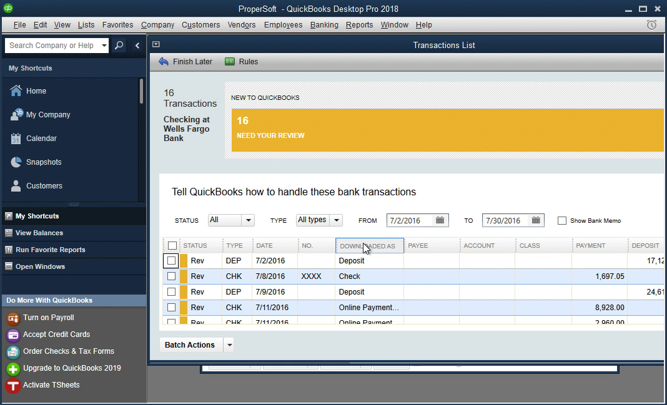The width and height of the screenshot is (667, 405).
Task: Sort by the Payment column header
Action: [x=600, y=246]
